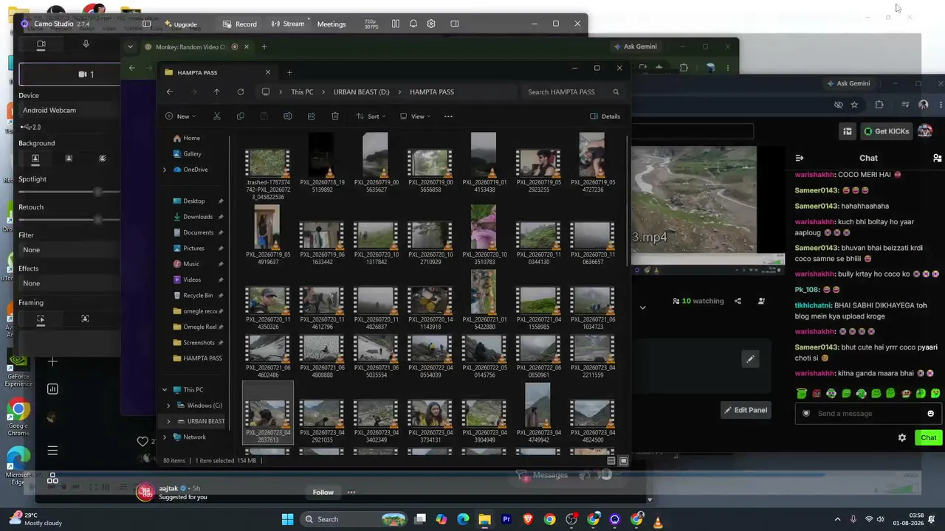945x531 pixels.
Task: Expand OneDrive in navigation pane
Action: tap(165, 170)
